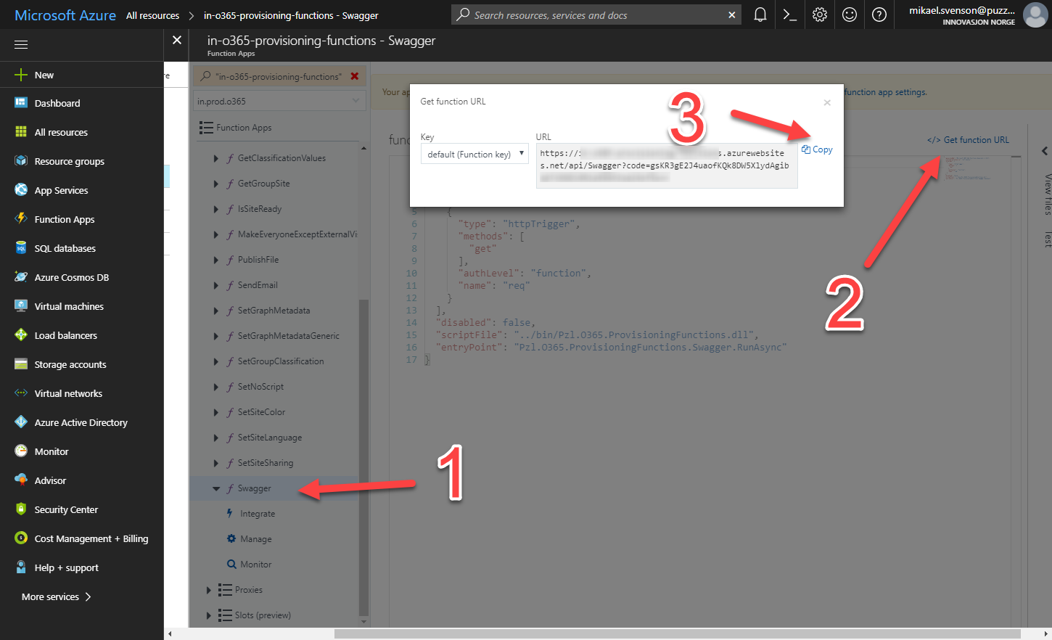Open notifications bell icon
This screenshot has height=640, width=1052.
tap(760, 15)
